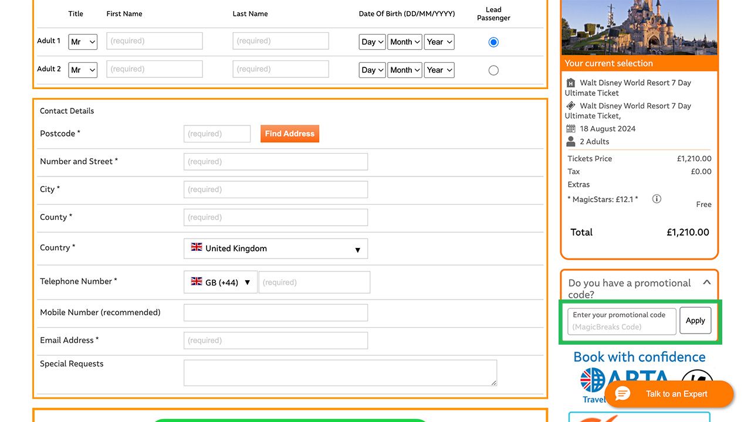Click the Special Requests text area
Image resolution: width=751 pixels, height=422 pixels.
click(x=340, y=373)
